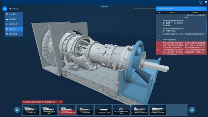Open settings via the top-right gear icon
The width and height of the screenshot is (208, 117).
[x=206, y=2]
